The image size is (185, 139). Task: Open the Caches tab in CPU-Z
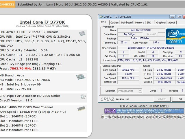(x=114, y=23)
